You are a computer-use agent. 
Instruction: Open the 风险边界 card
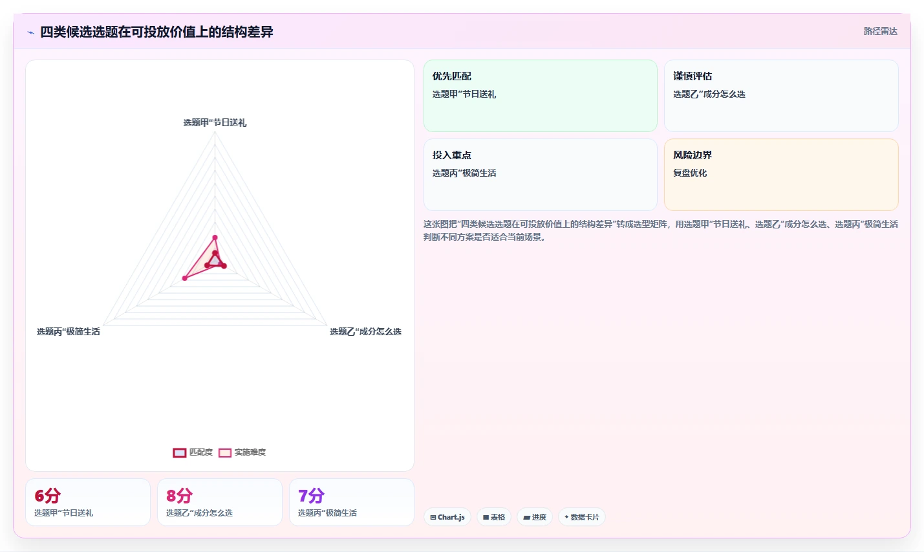click(781, 175)
